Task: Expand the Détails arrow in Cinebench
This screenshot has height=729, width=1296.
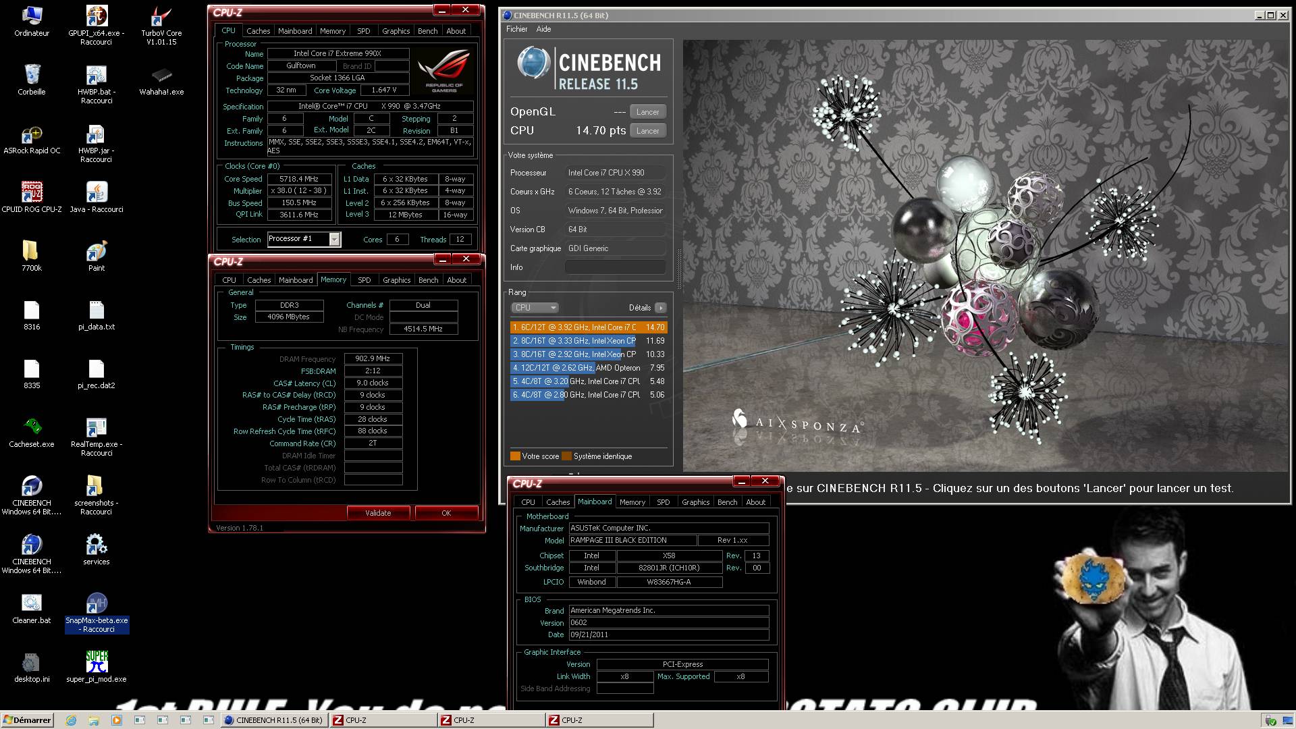Action: point(661,308)
